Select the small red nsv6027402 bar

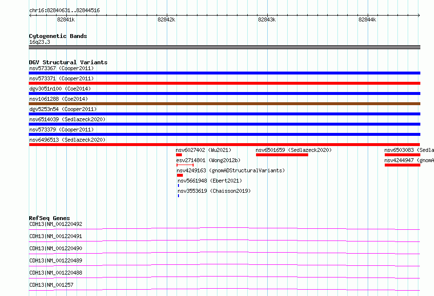(x=179, y=155)
